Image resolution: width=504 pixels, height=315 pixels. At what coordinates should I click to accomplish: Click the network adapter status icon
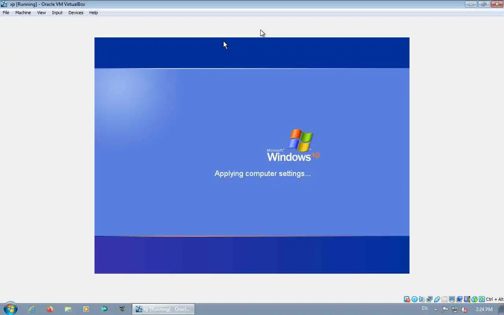tap(429, 299)
